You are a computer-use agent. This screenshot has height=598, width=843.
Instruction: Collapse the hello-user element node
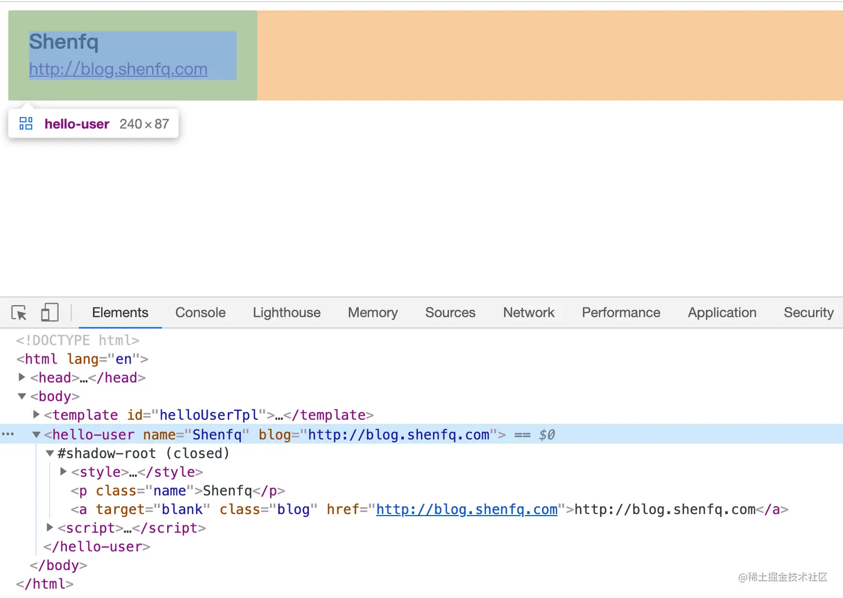click(x=36, y=434)
